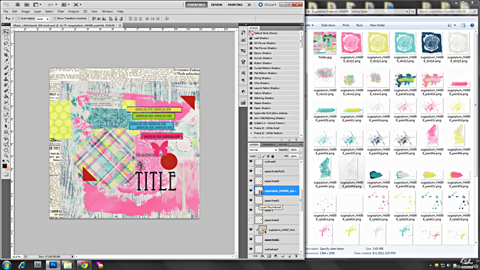This screenshot has height=270, width=480.
Task: Select the Eyedropper tool
Action: pyautogui.click(x=5, y=61)
